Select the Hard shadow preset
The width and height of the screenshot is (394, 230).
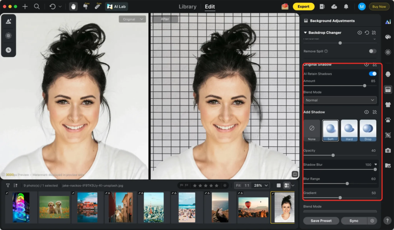pos(349,130)
